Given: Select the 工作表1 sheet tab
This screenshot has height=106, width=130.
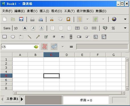Looking at the screenshot, I should click(12, 99).
